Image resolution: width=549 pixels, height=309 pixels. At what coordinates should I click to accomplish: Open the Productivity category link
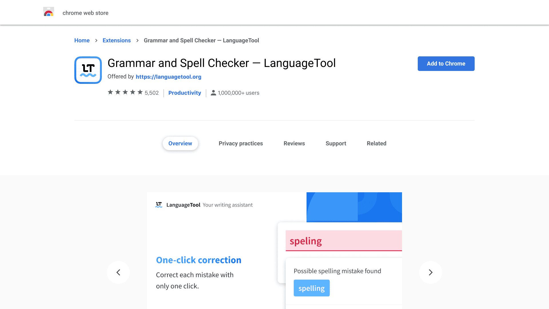[x=185, y=93]
